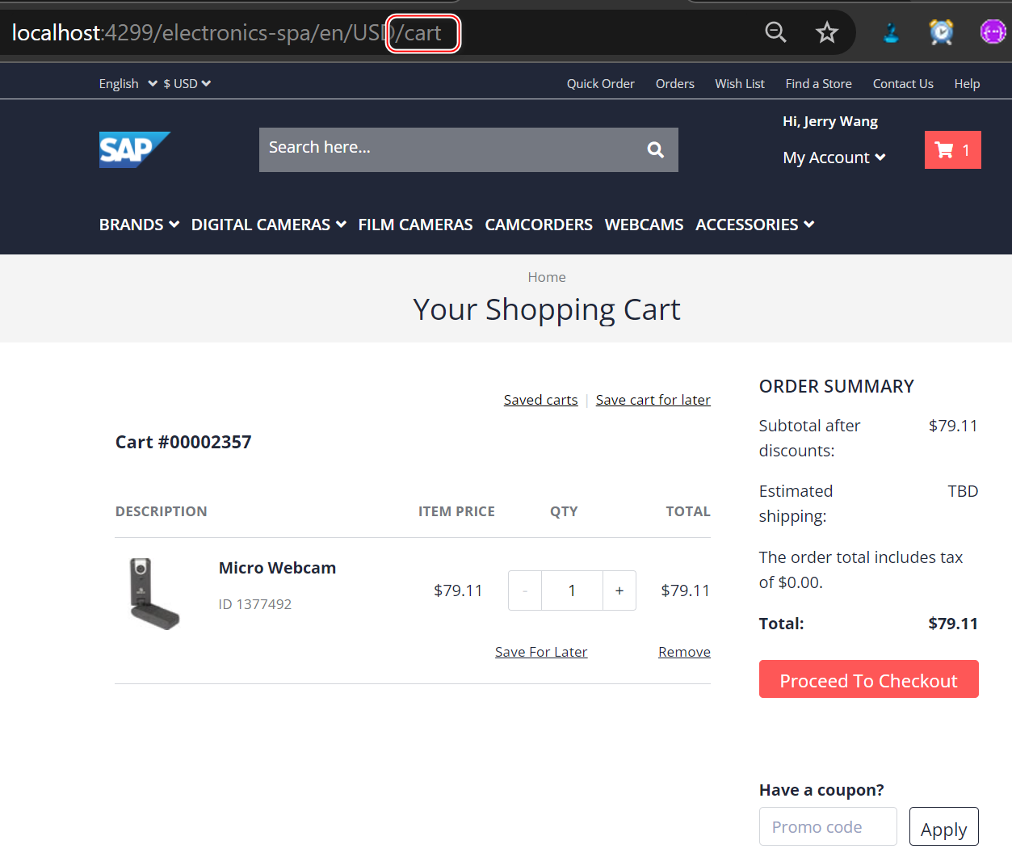Open the Find a Store link
The image size is (1012, 853).
(x=818, y=83)
